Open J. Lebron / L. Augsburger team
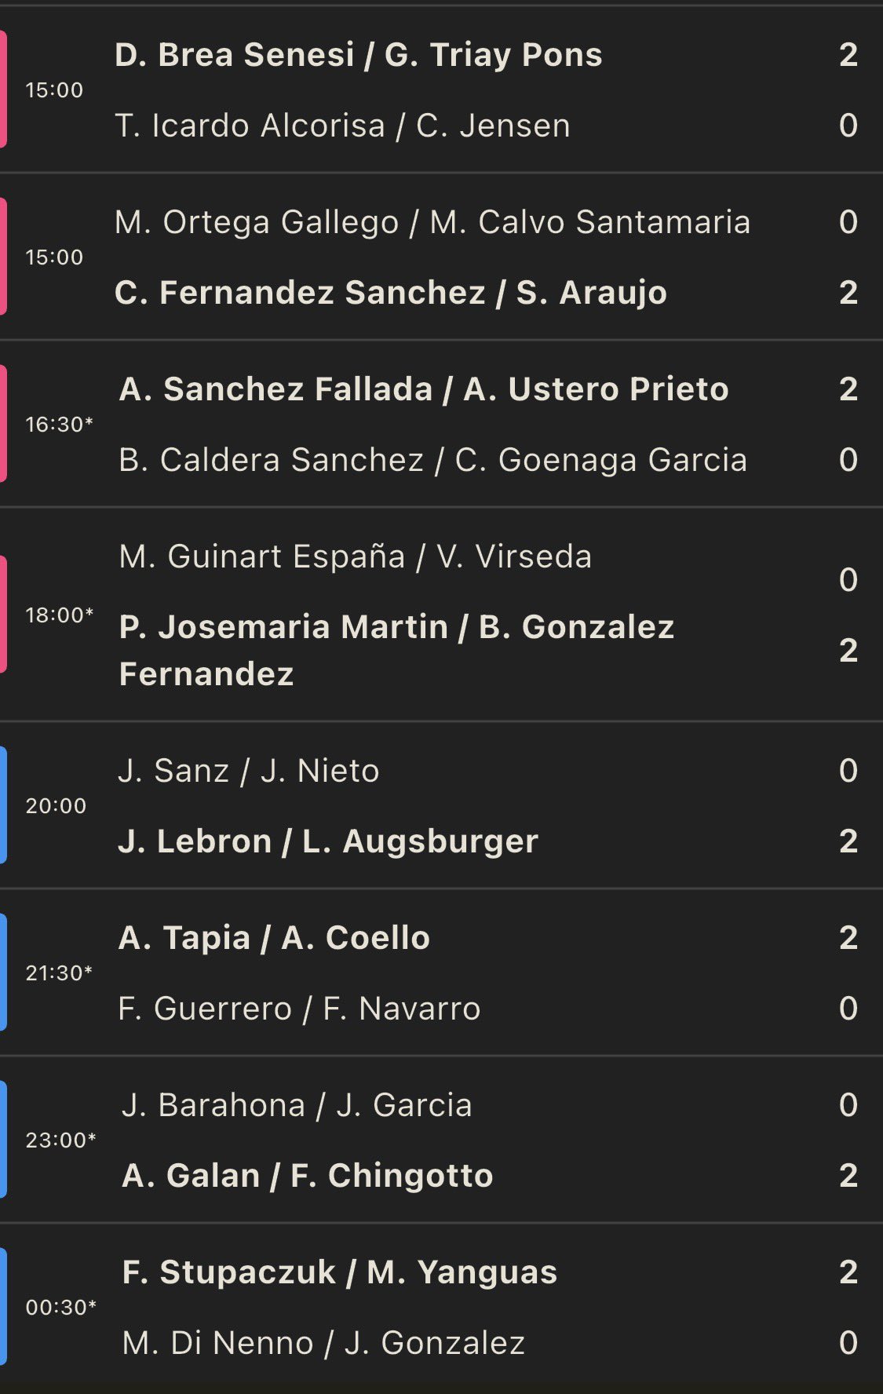 point(327,842)
